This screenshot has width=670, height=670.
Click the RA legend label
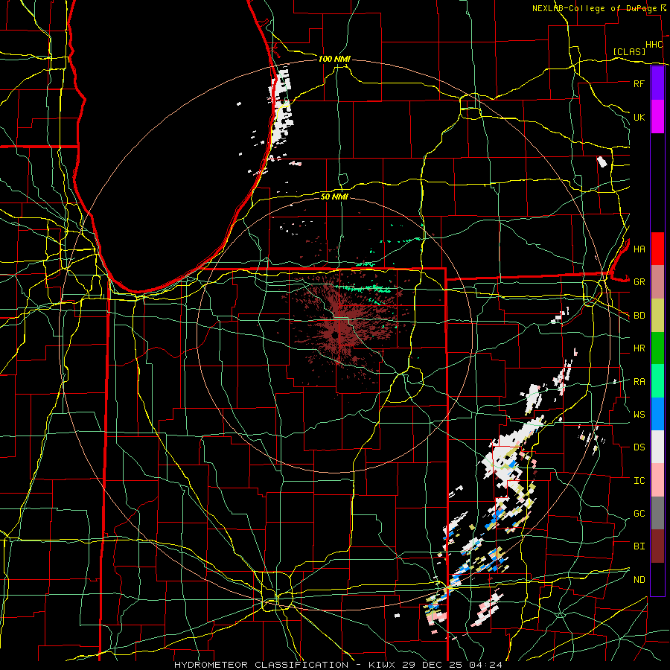click(x=639, y=382)
